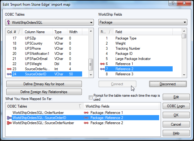Click link icon on SourceOrderID row 24

9,74
